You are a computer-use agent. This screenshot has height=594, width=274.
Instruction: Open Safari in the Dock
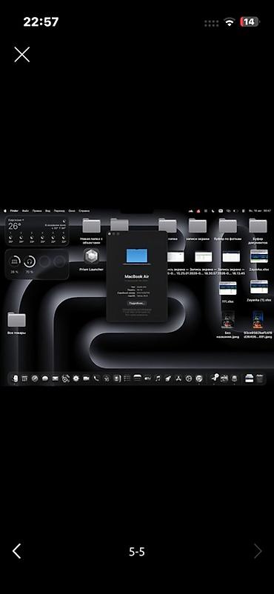[35, 378]
